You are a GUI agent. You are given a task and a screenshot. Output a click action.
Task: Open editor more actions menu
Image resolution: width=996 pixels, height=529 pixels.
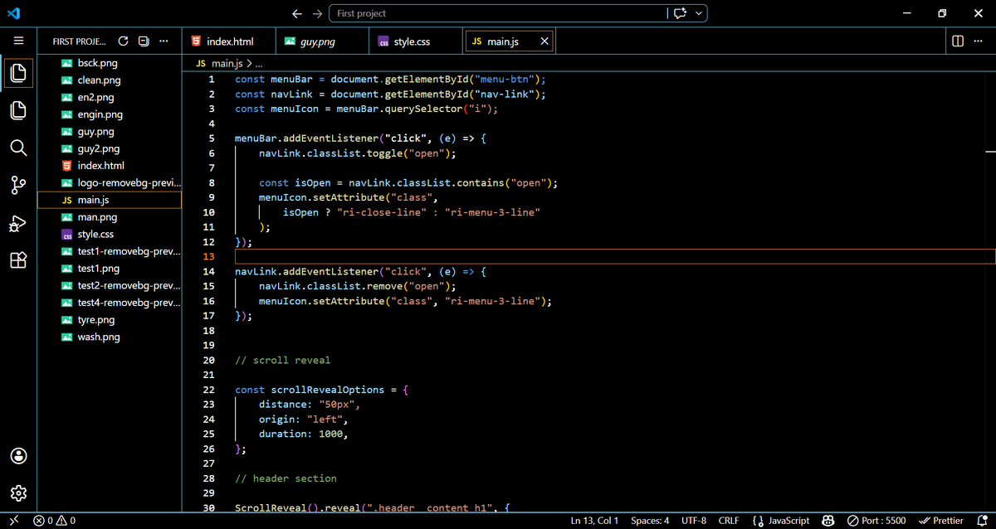pyautogui.click(x=978, y=41)
